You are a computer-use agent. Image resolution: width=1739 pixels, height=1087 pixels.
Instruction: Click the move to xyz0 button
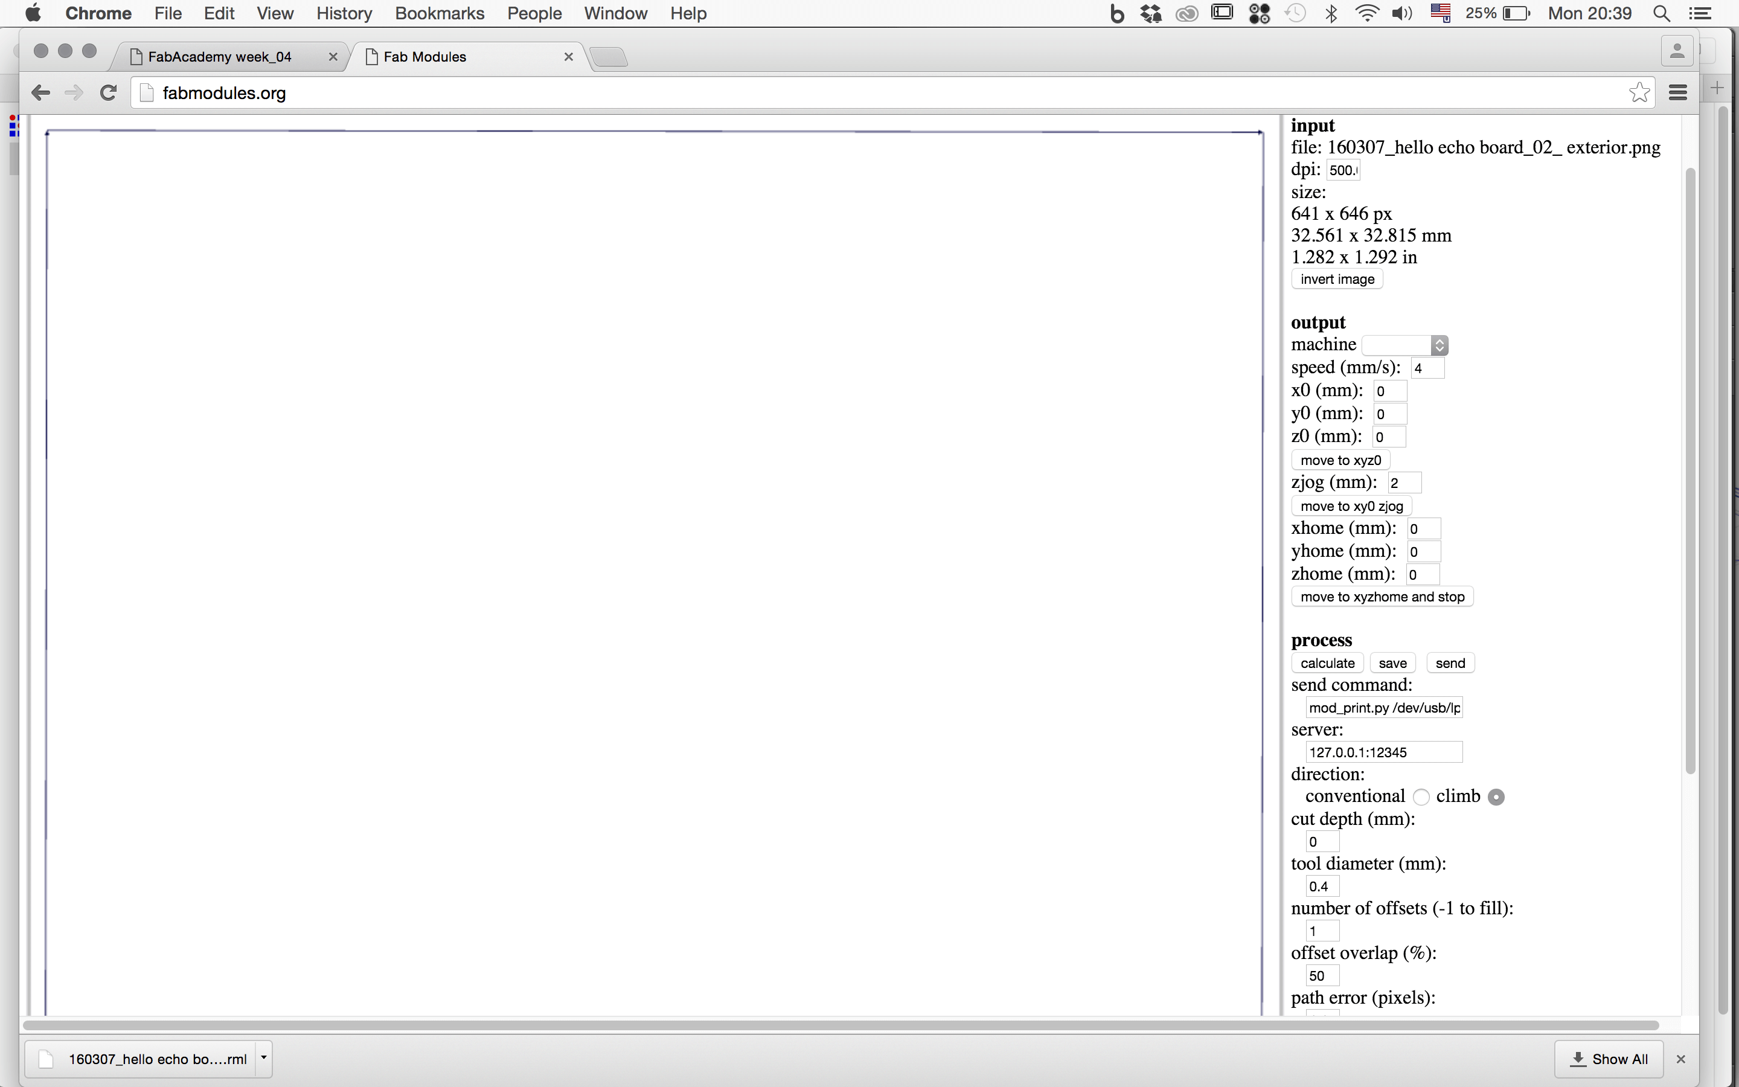1340,460
